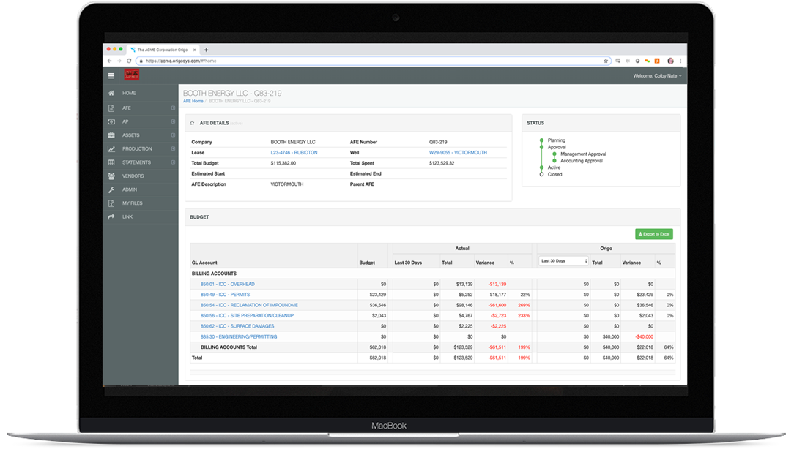794x452 pixels.
Task: Click the browser address bar
Action: [x=374, y=61]
